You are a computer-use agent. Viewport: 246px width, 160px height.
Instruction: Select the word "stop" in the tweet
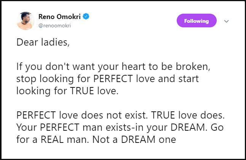click(x=26, y=79)
